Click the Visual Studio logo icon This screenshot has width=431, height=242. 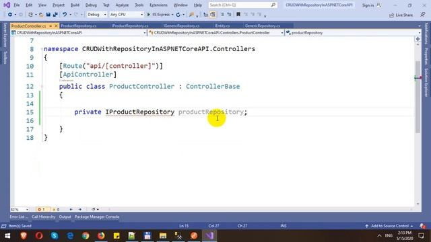coord(7,5)
